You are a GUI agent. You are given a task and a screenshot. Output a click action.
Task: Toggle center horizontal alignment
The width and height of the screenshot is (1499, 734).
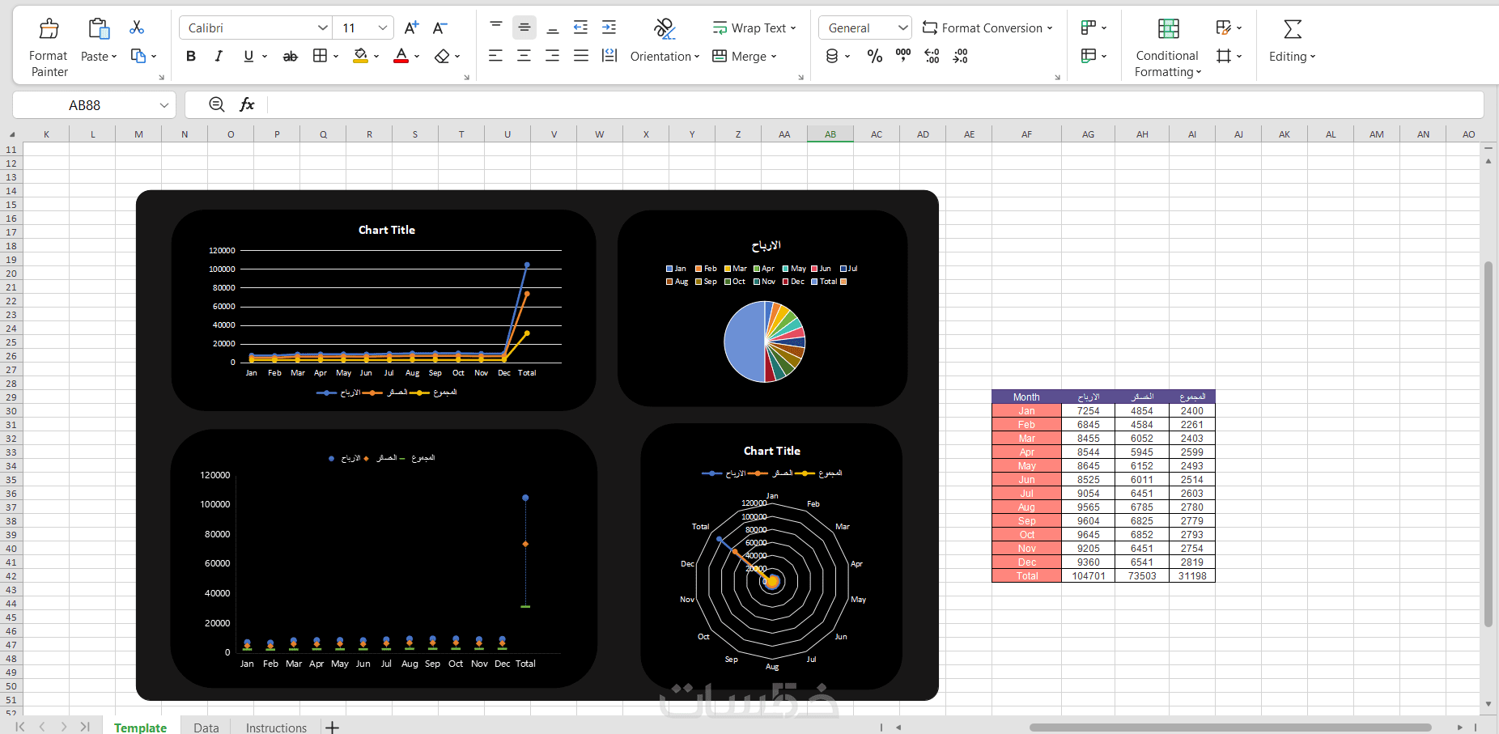524,56
